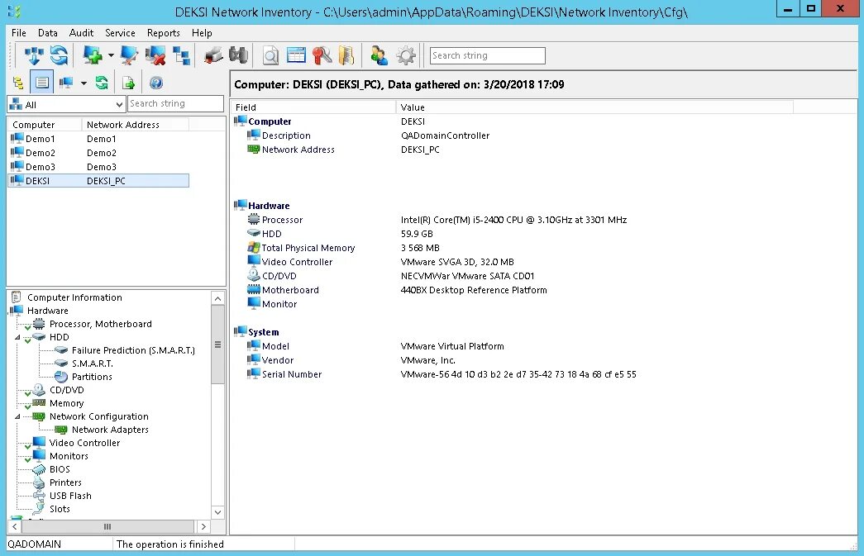Image resolution: width=864 pixels, height=556 pixels.
Task: Collapse the HDD tree node
Action: click(17, 337)
